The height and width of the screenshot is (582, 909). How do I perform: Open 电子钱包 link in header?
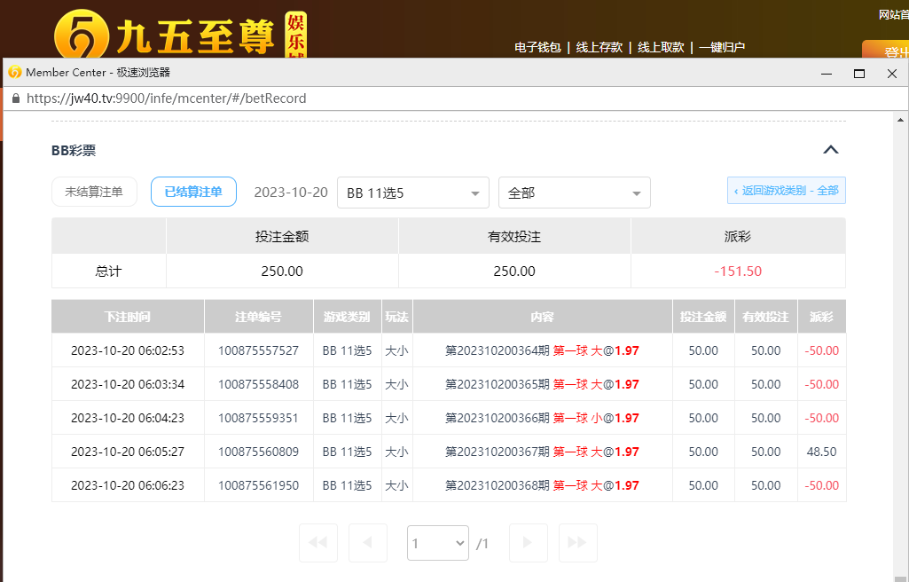coord(537,47)
